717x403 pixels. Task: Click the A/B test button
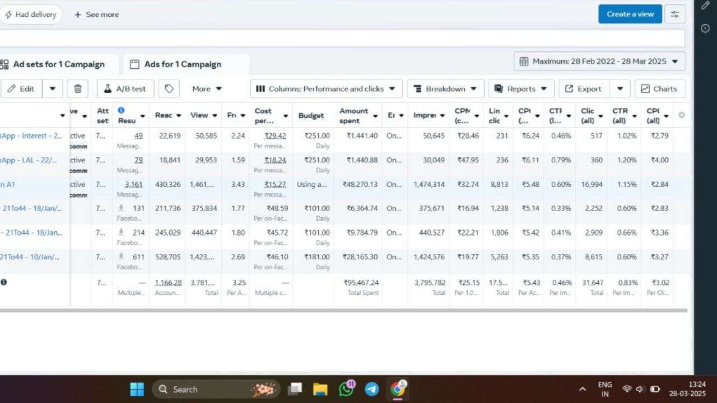click(x=125, y=88)
